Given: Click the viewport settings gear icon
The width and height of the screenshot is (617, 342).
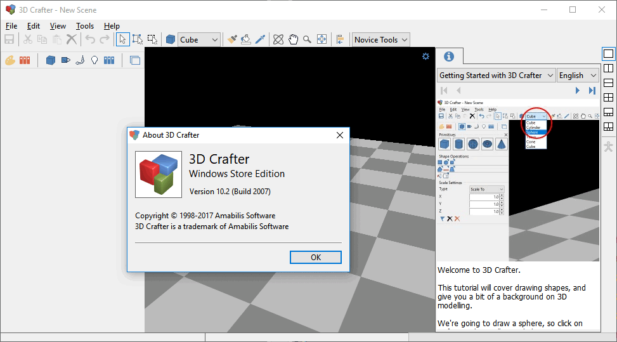Looking at the screenshot, I should [425, 56].
